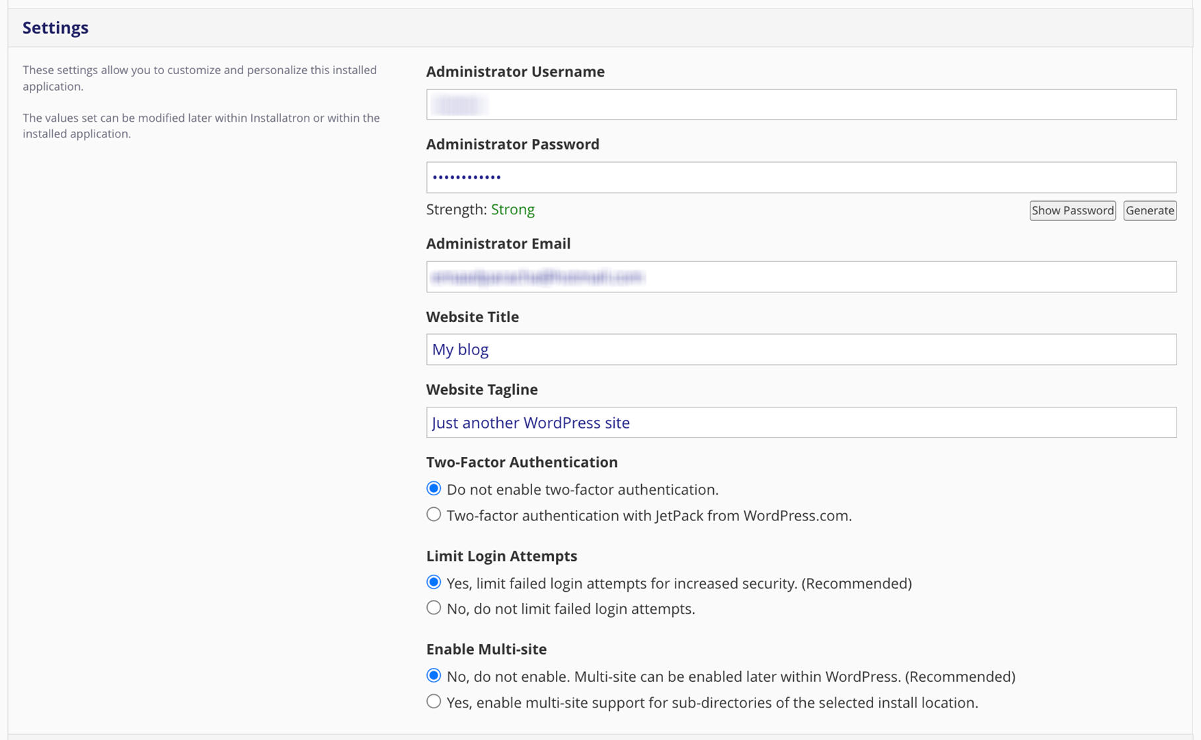Enable two-factor authentication with JetPack
The image size is (1201, 740).
click(x=434, y=514)
